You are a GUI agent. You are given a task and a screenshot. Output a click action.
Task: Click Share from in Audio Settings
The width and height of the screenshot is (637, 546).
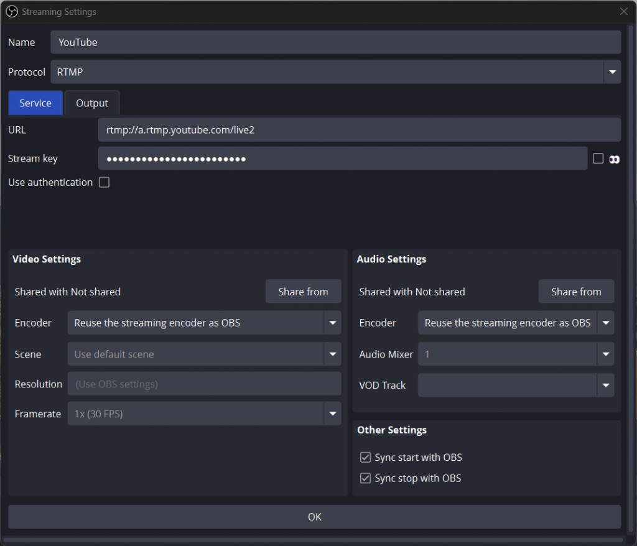pos(576,292)
